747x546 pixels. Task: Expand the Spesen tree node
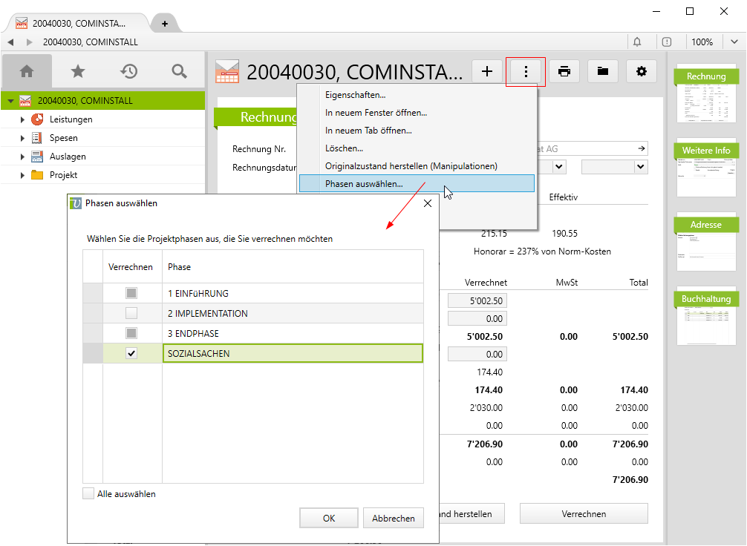[22, 138]
